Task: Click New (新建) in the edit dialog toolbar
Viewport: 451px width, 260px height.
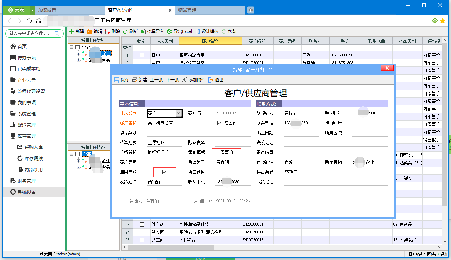Action: pyautogui.click(x=140, y=80)
